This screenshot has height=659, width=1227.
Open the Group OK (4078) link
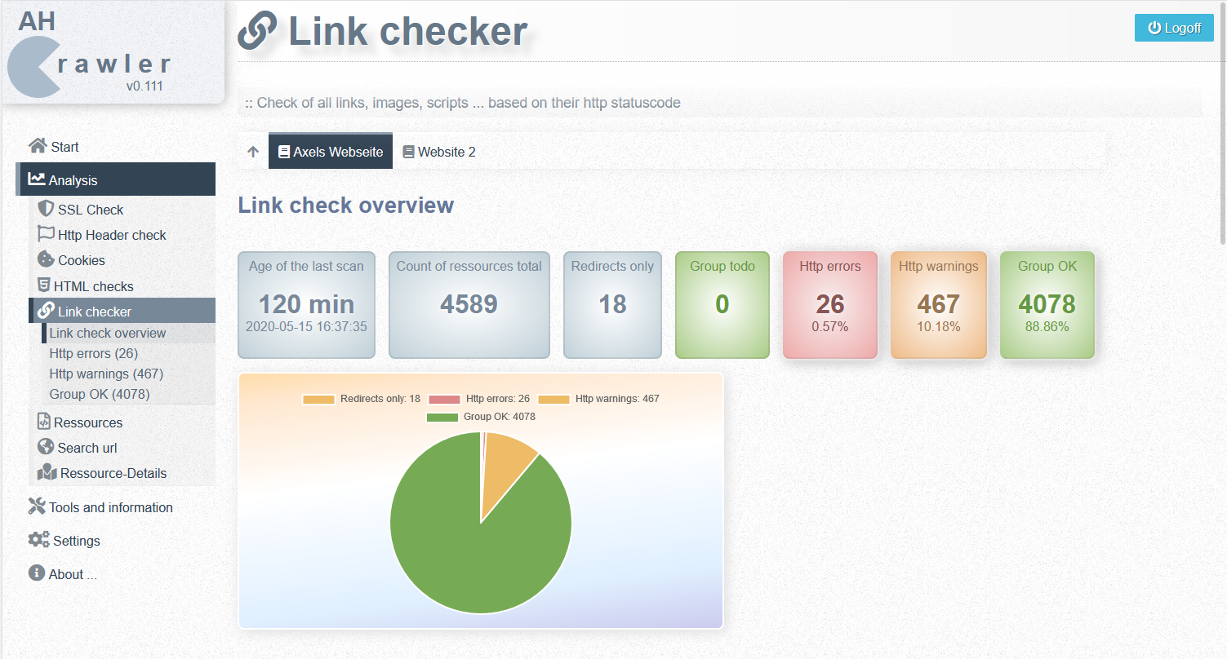coord(100,394)
